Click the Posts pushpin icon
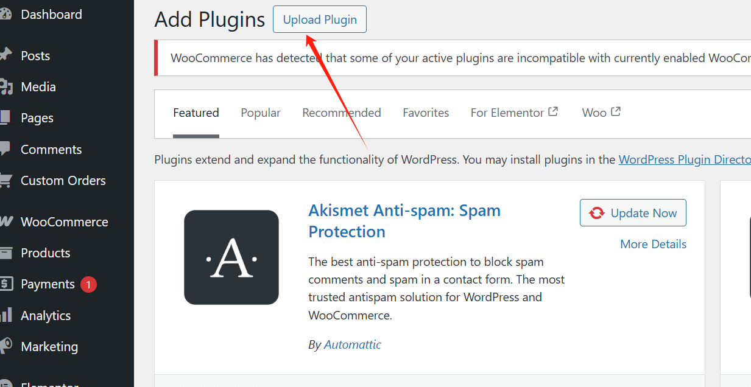751x387 pixels. 5,55
